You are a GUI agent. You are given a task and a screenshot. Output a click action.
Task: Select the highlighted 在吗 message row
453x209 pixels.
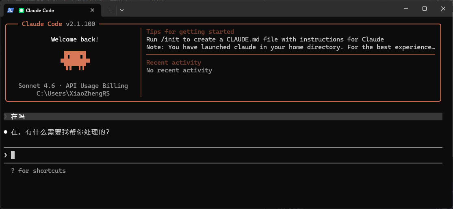point(223,117)
